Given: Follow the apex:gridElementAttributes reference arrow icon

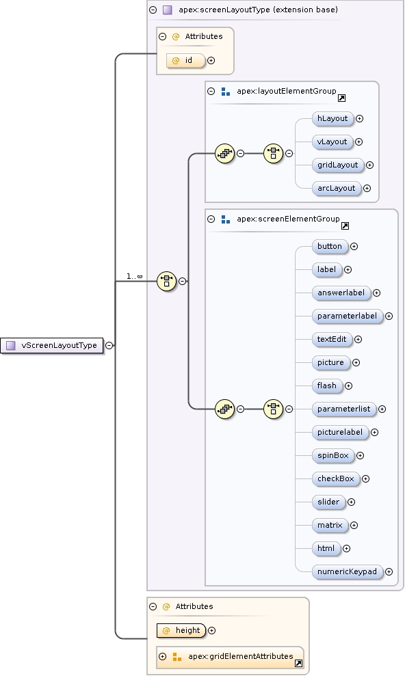Looking at the screenshot, I should (298, 664).
